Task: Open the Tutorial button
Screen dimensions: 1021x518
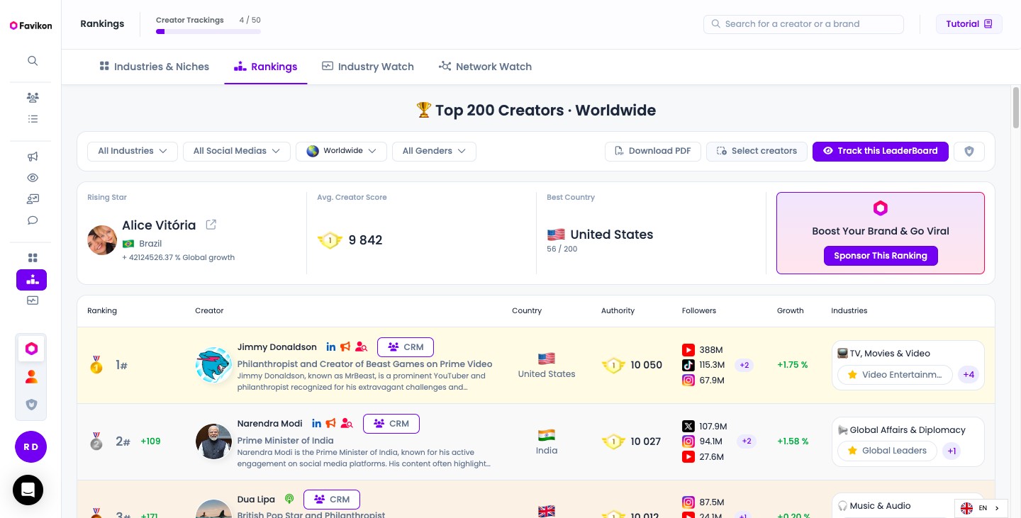Action: click(x=969, y=24)
